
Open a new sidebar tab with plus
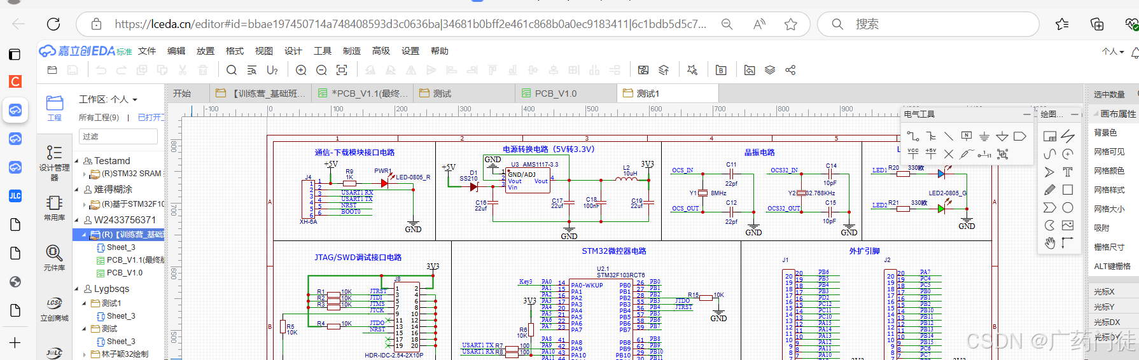tap(15, 343)
